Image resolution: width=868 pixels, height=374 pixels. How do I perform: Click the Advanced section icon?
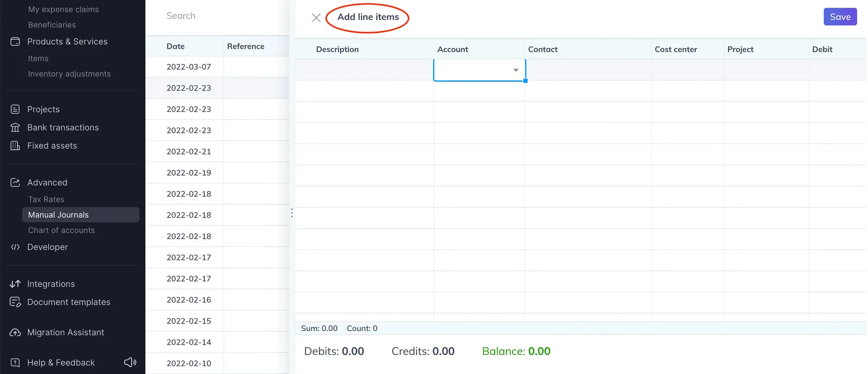click(15, 182)
